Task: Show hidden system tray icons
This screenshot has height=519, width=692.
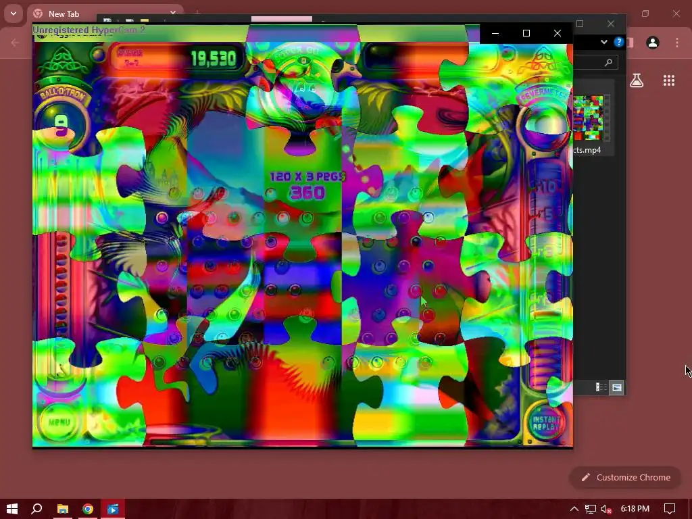Action: pos(574,509)
